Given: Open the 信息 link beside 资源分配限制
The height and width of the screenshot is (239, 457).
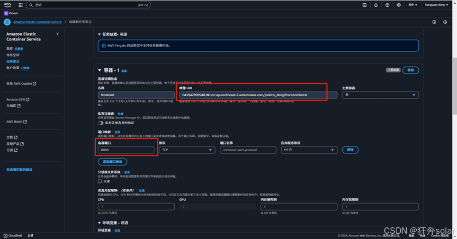Looking at the screenshot, I should point(141,191).
